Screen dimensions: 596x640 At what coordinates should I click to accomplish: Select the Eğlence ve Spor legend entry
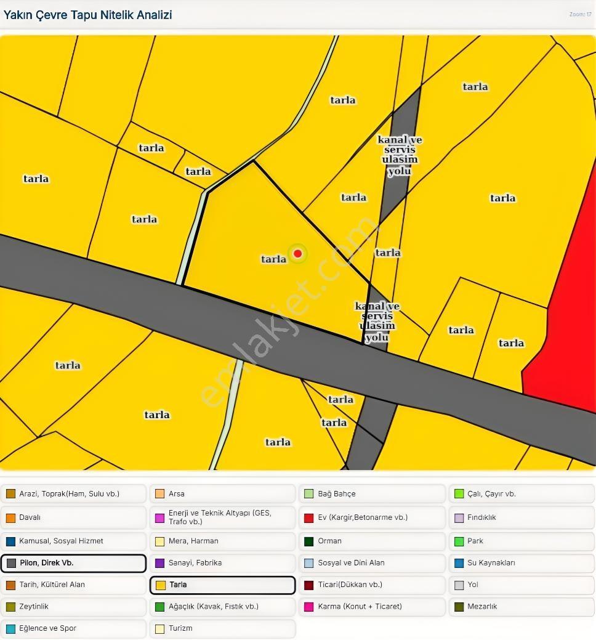pyautogui.click(x=73, y=628)
